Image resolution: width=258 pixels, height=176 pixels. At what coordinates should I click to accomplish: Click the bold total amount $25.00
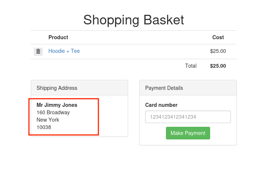pos(218,66)
